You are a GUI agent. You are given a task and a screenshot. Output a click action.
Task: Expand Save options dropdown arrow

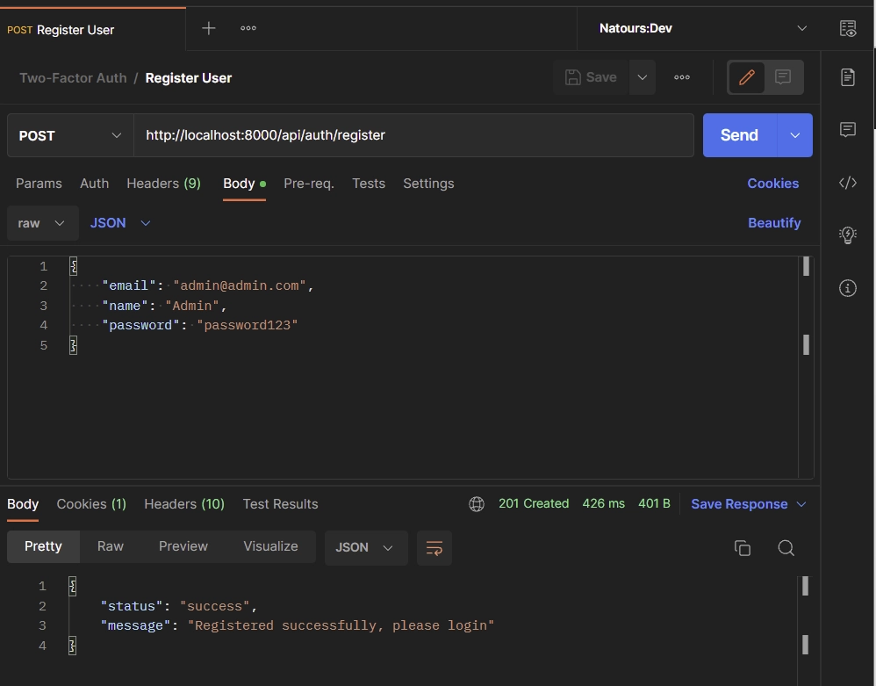tap(643, 77)
